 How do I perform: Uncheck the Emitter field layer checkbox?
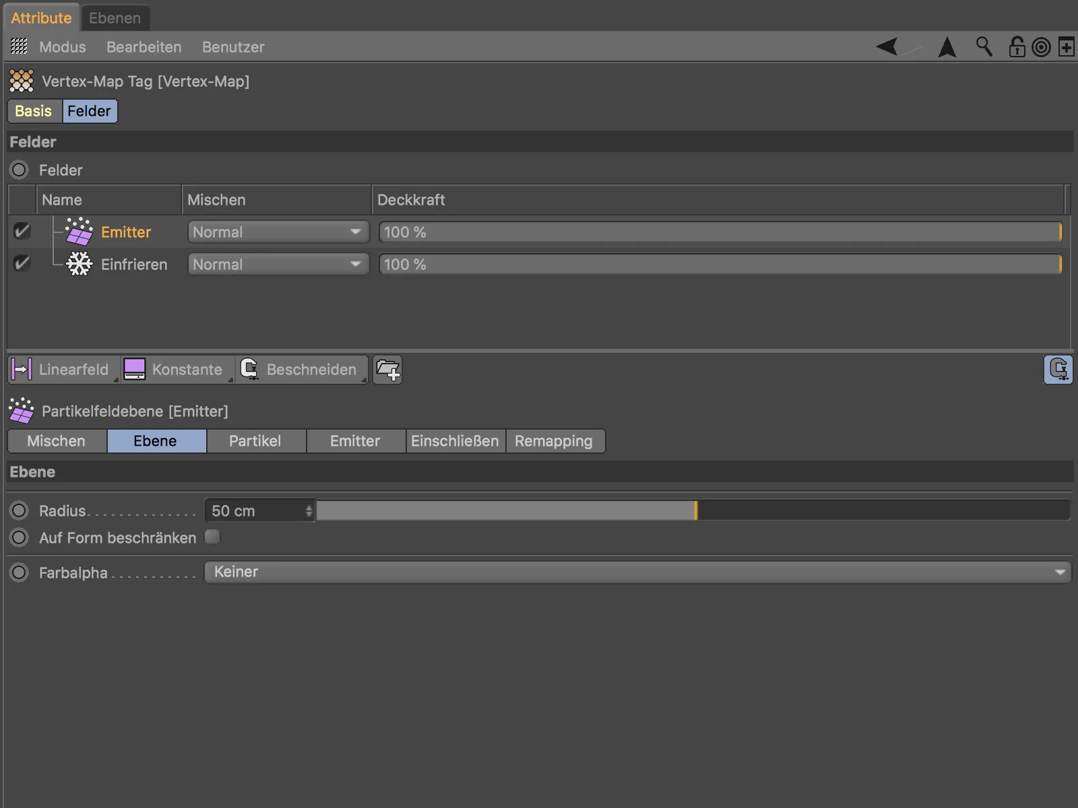[x=21, y=231]
